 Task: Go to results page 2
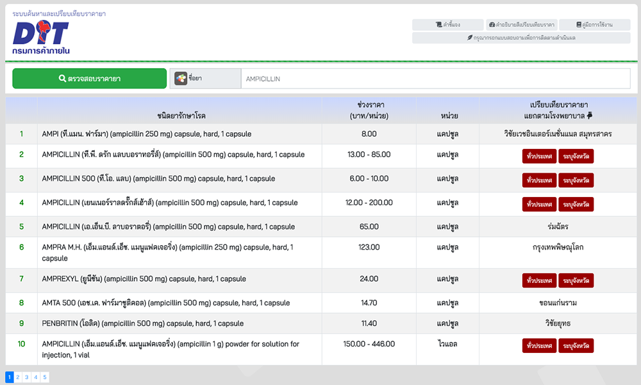tap(18, 377)
